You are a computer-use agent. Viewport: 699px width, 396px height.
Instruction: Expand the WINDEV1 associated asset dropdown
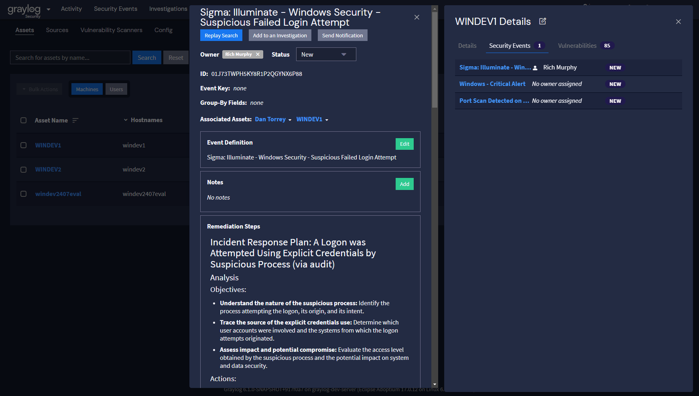327,119
